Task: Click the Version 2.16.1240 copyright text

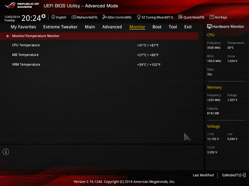Action: 124,182
